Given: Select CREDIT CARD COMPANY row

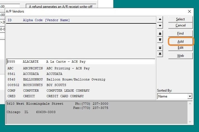Looking at the screenshot, I should tap(81, 96).
